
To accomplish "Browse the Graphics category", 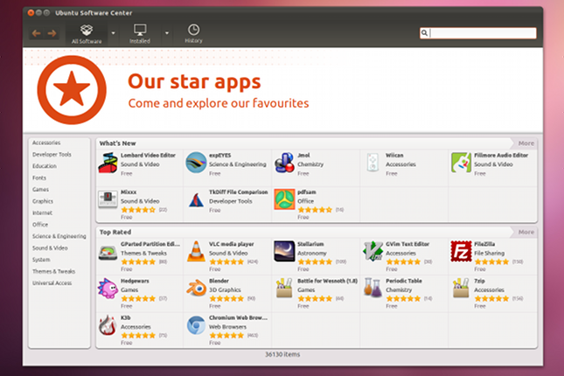I will point(43,201).
